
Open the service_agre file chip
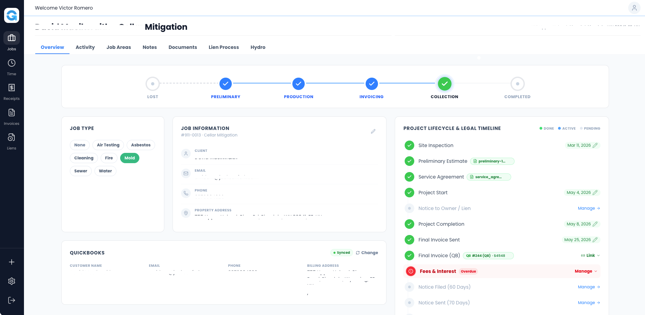(489, 177)
